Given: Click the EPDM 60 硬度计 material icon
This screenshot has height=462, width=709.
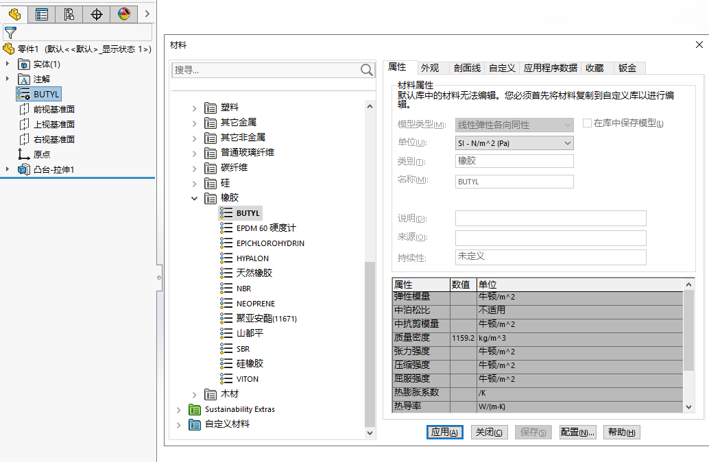Looking at the screenshot, I should [226, 228].
